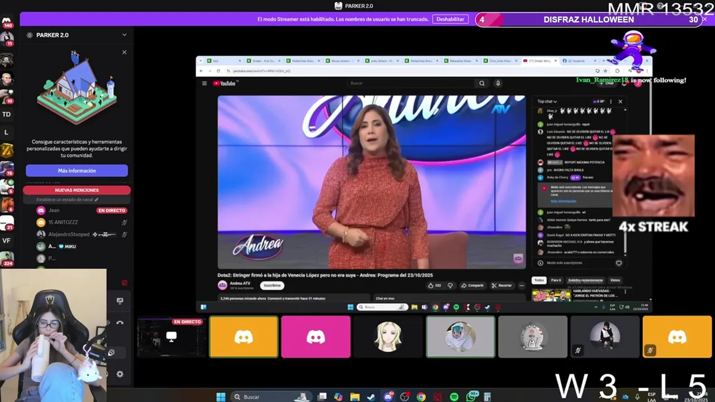The height and width of the screenshot is (402, 715).
Task: Activate YouTube voice search microphone
Action: (498, 83)
